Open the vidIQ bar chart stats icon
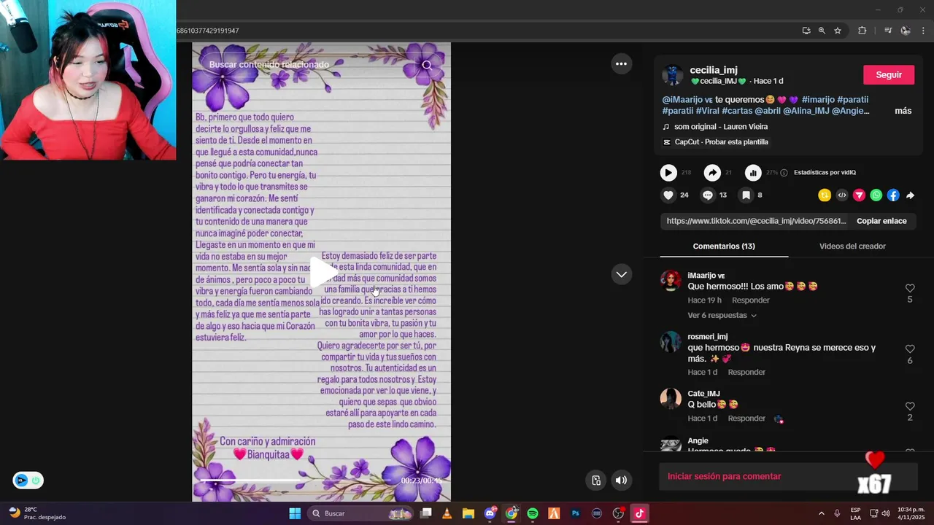The height and width of the screenshot is (525, 934). (x=753, y=173)
